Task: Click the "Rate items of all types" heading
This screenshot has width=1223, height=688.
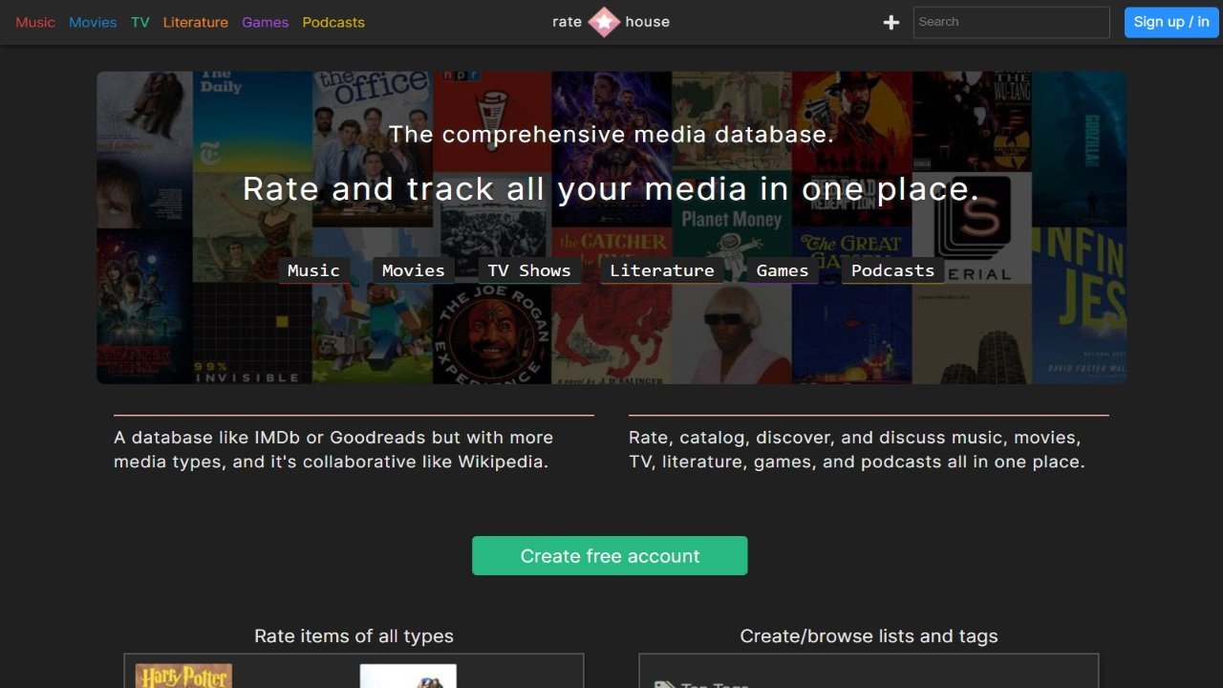Action: [x=354, y=636]
